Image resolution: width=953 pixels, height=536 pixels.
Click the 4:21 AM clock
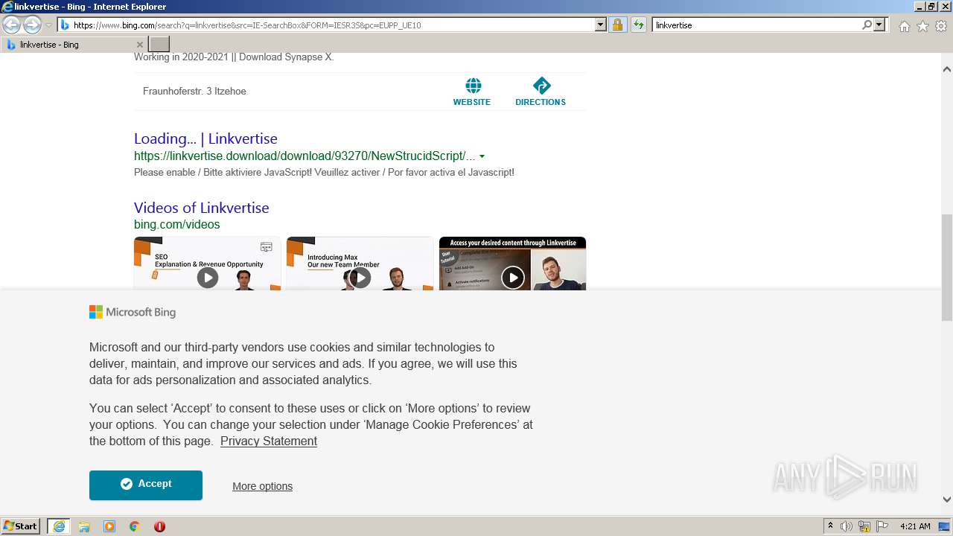(915, 526)
